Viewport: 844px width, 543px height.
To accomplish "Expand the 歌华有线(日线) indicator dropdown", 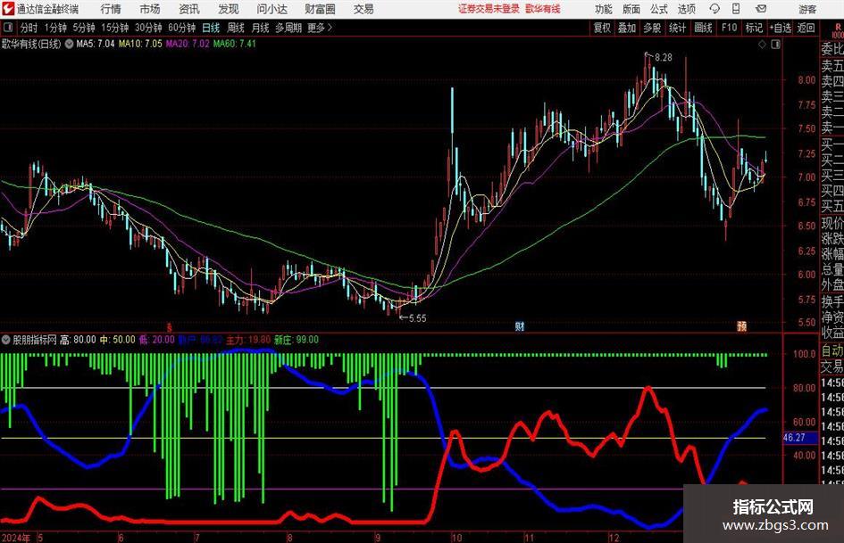I will (69, 44).
